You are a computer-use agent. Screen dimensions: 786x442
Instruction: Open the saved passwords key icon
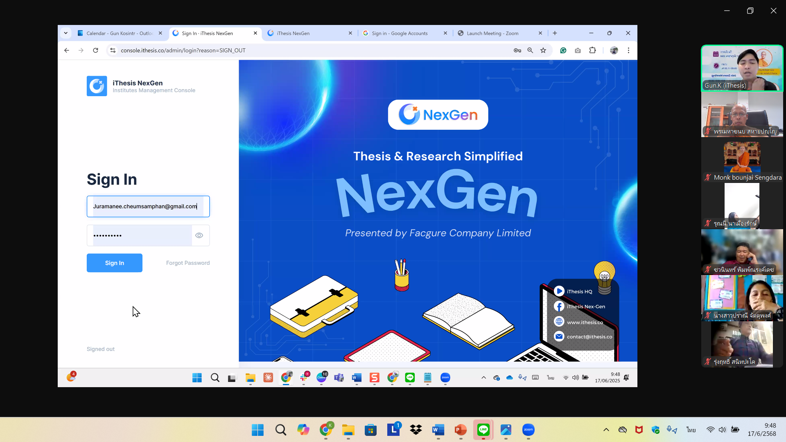click(x=517, y=50)
